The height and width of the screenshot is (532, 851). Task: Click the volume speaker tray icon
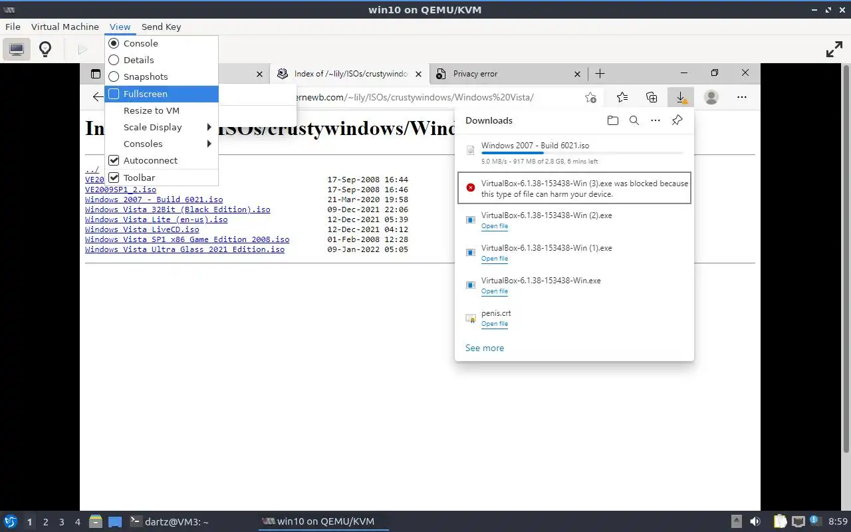tap(755, 521)
